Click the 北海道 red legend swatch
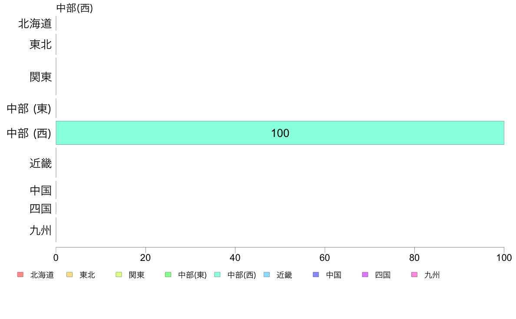The width and height of the screenshot is (516, 319). coord(20,275)
